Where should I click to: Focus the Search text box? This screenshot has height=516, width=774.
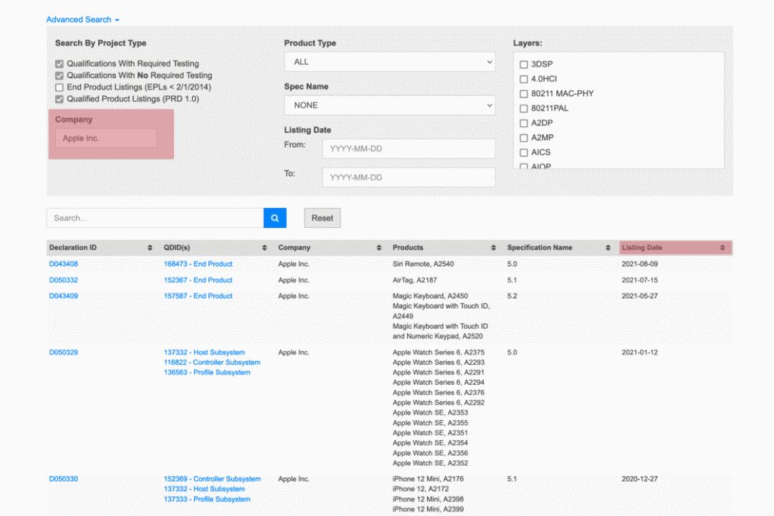click(x=155, y=218)
